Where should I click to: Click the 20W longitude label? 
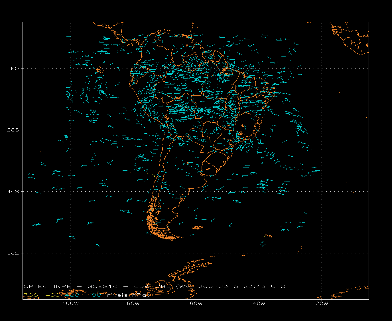tap(322, 303)
